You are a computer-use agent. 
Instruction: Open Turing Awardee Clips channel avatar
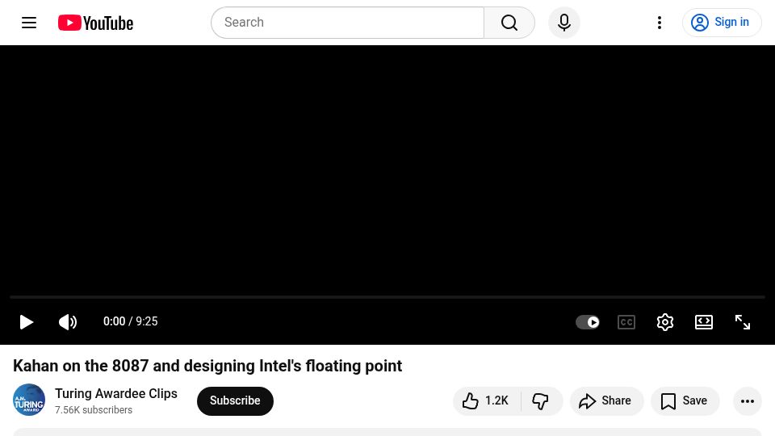[x=29, y=400]
